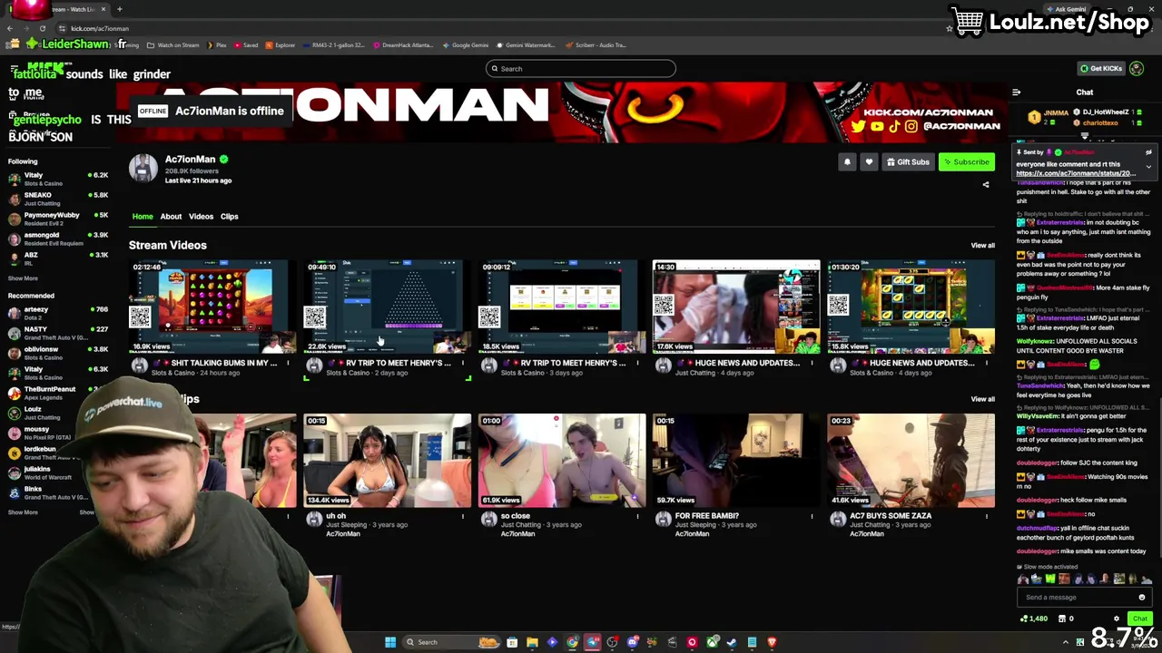This screenshot has width=1162, height=653.
Task: Expand the gift leaderboard arrow under JNMMA
Action: pyautogui.click(x=1084, y=136)
